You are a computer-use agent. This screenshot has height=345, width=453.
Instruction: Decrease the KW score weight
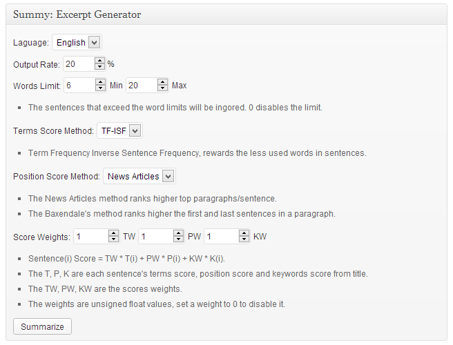pyautogui.click(x=244, y=239)
